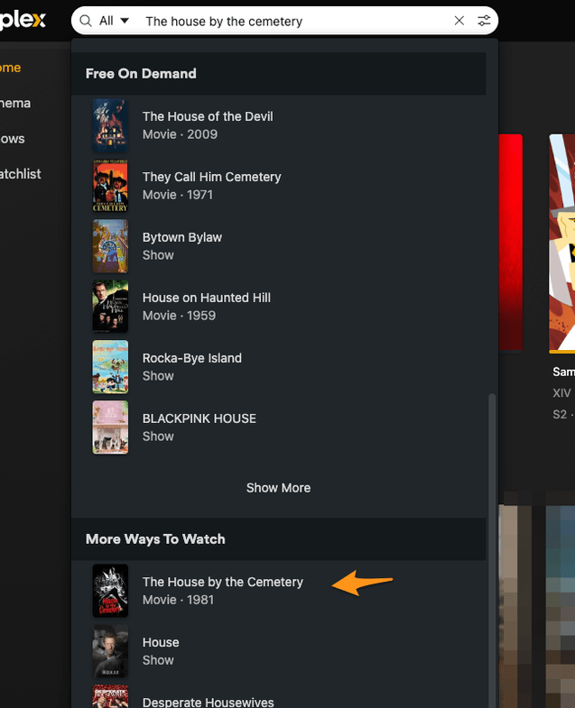Click the search results scrollbar
Viewport: 575px width, 708px height.
coord(492,551)
